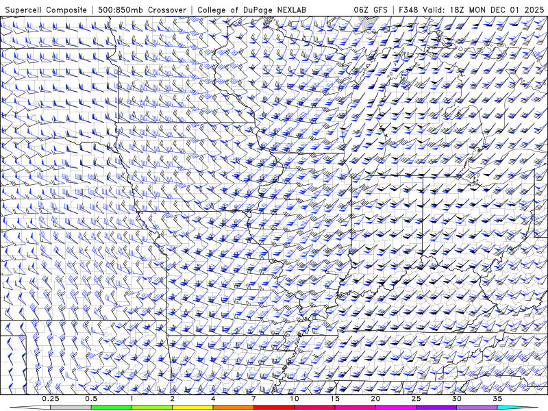Click the "College of DuPage NEXLAB" text
Screen dimensions: 548x411
[251, 10]
